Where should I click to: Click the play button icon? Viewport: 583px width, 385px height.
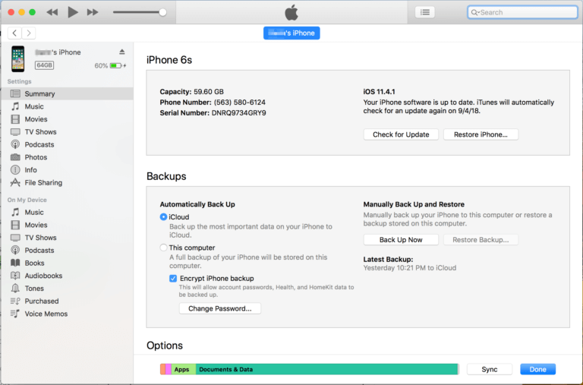(73, 12)
